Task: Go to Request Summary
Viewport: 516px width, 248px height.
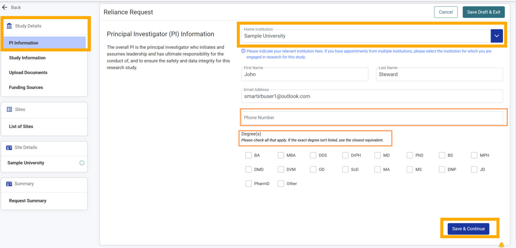Action: point(28,200)
